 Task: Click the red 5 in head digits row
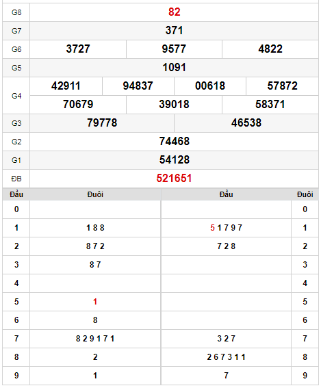212,228
